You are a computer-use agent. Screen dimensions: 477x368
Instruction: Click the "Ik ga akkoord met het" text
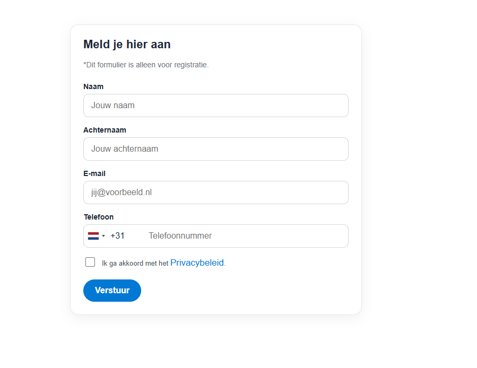(x=135, y=263)
